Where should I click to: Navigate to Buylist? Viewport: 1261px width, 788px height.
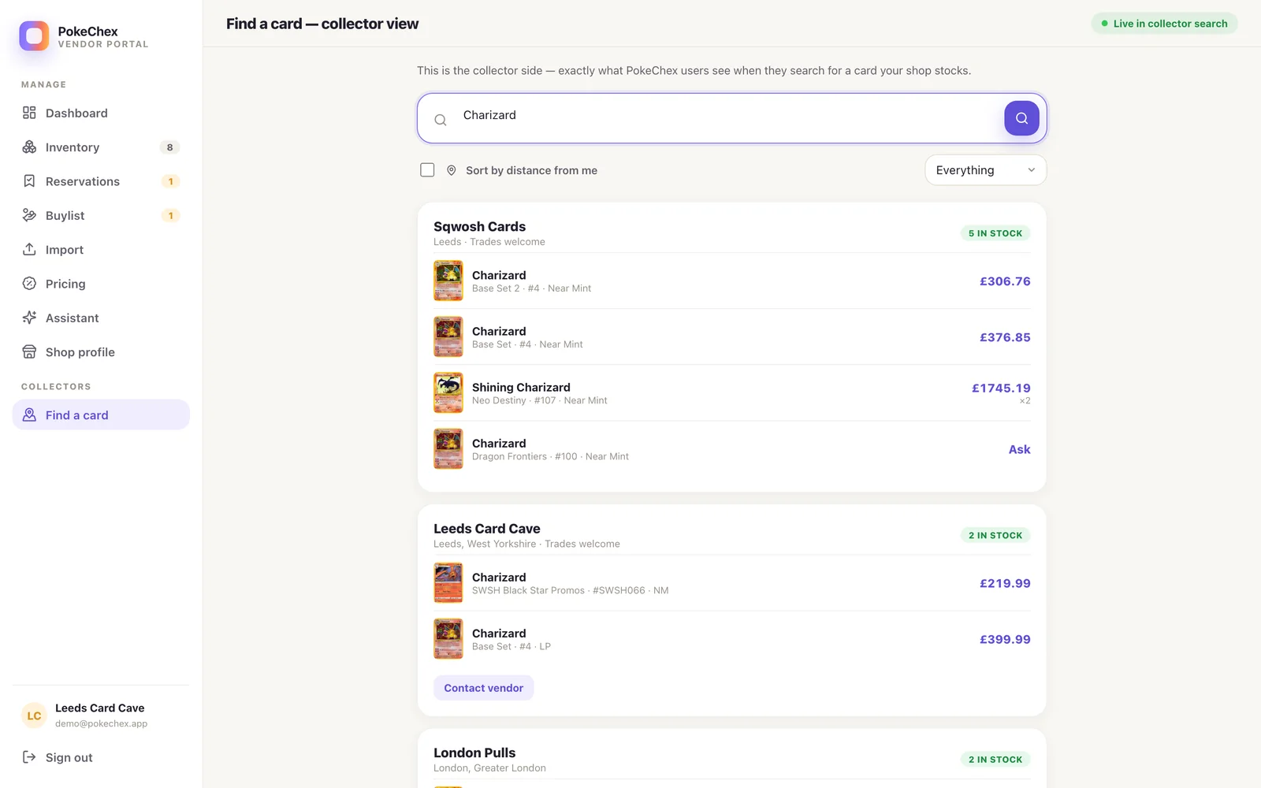coord(101,215)
